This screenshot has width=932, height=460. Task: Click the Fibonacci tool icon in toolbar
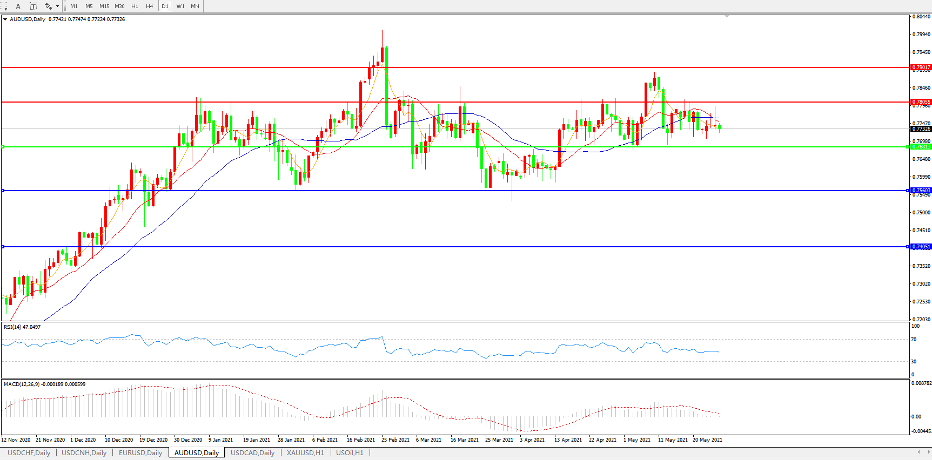3,6
